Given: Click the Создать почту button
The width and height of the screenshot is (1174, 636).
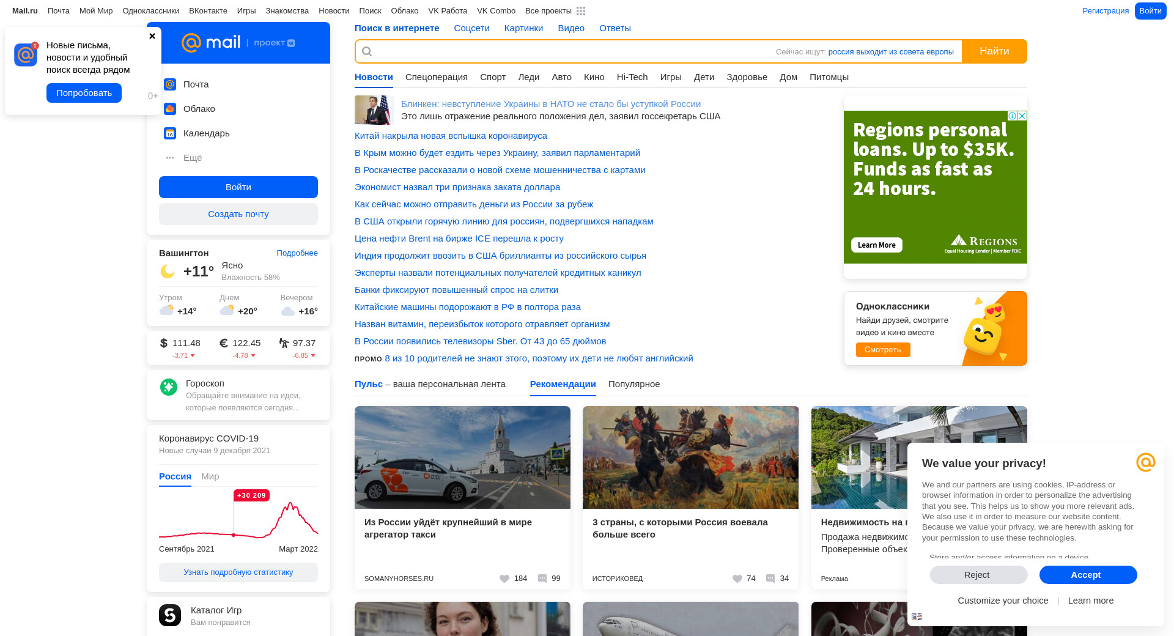Looking at the screenshot, I should click(238, 214).
